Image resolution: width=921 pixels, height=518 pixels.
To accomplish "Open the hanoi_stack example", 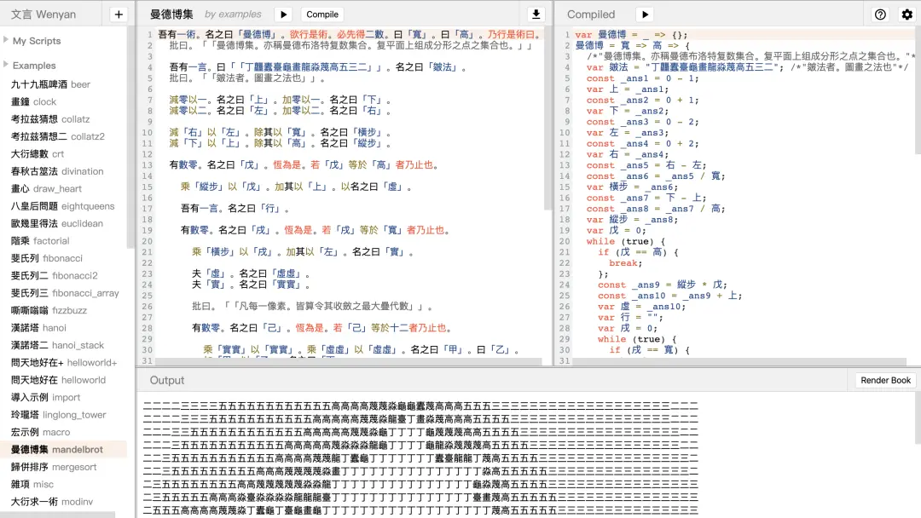I will pyautogui.click(x=63, y=345).
